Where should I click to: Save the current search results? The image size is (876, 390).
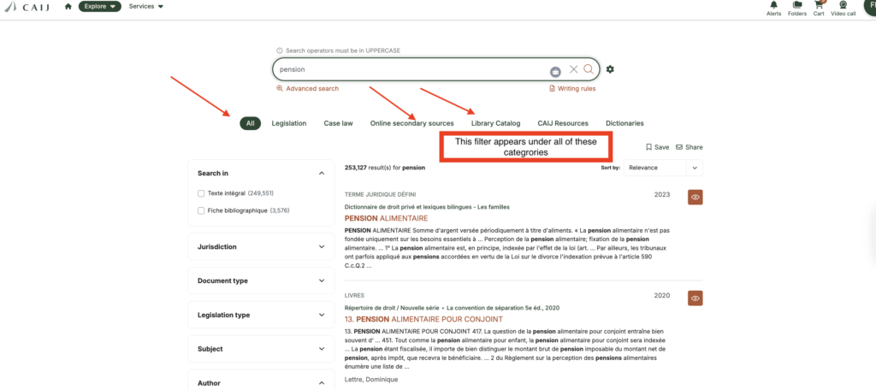pos(657,147)
